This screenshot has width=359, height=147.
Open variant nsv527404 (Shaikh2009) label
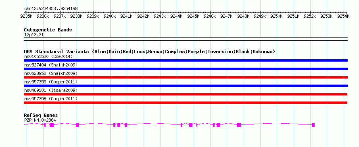pyautogui.click(x=51, y=65)
